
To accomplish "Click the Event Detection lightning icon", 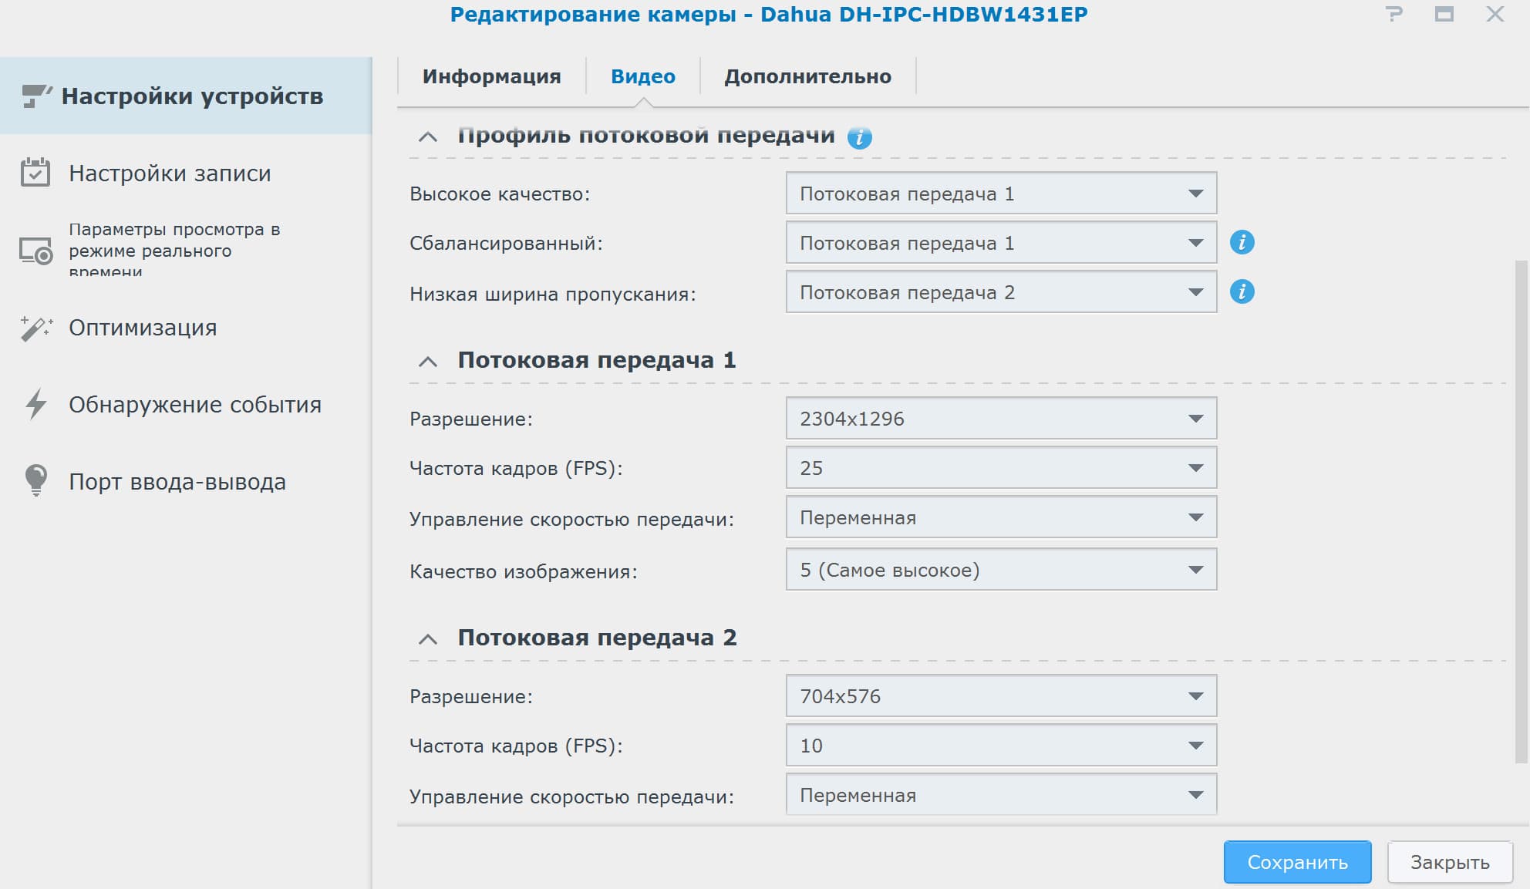I will coord(35,404).
